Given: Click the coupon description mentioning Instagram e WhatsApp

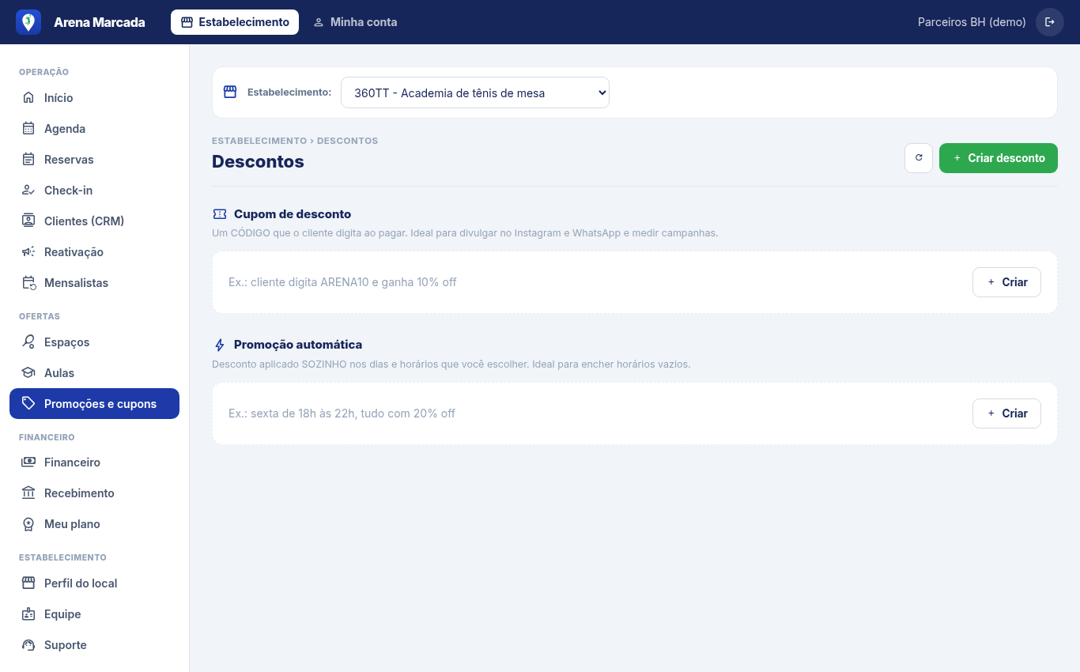Looking at the screenshot, I should (465, 233).
